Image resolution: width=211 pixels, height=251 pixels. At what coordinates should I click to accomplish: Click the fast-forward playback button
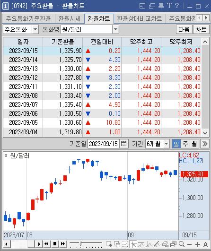point(63,244)
